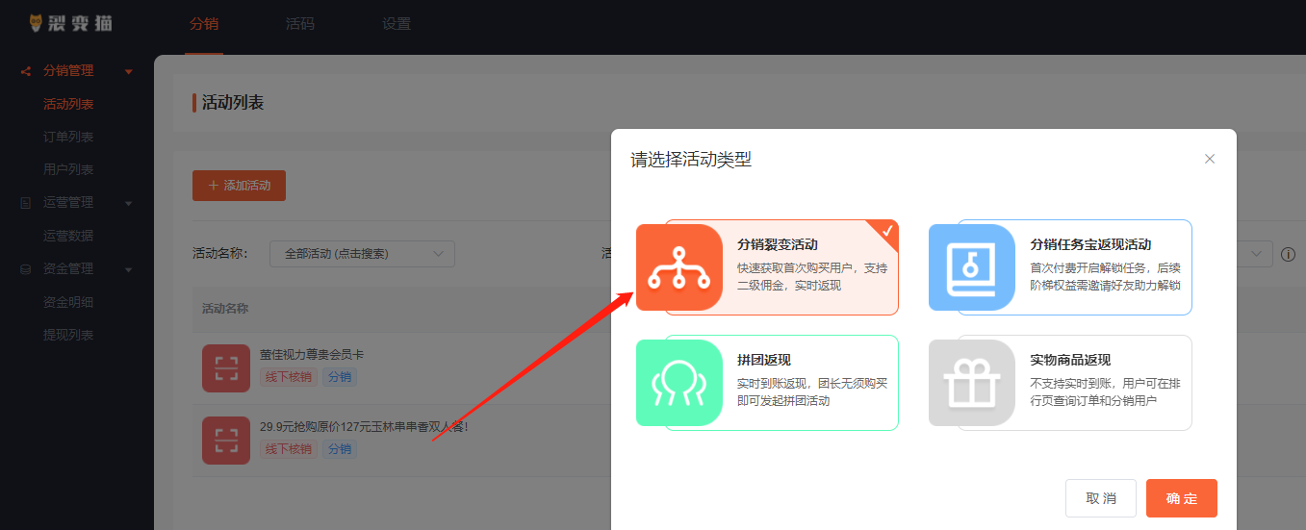Image resolution: width=1306 pixels, height=530 pixels.
Task: Click the icon beside 运营管理
Action: point(26,203)
